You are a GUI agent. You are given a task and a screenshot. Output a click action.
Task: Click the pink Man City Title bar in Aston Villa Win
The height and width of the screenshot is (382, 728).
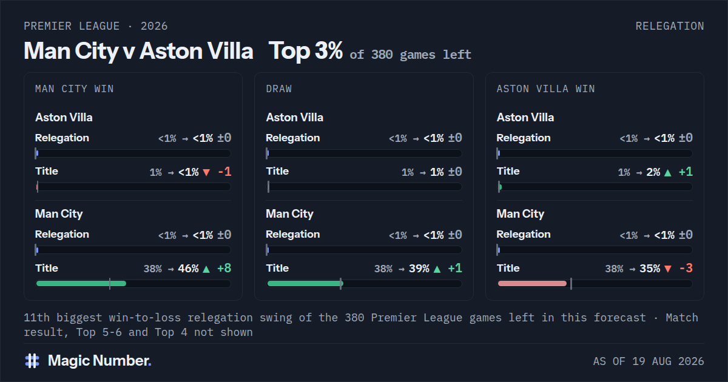pos(532,283)
